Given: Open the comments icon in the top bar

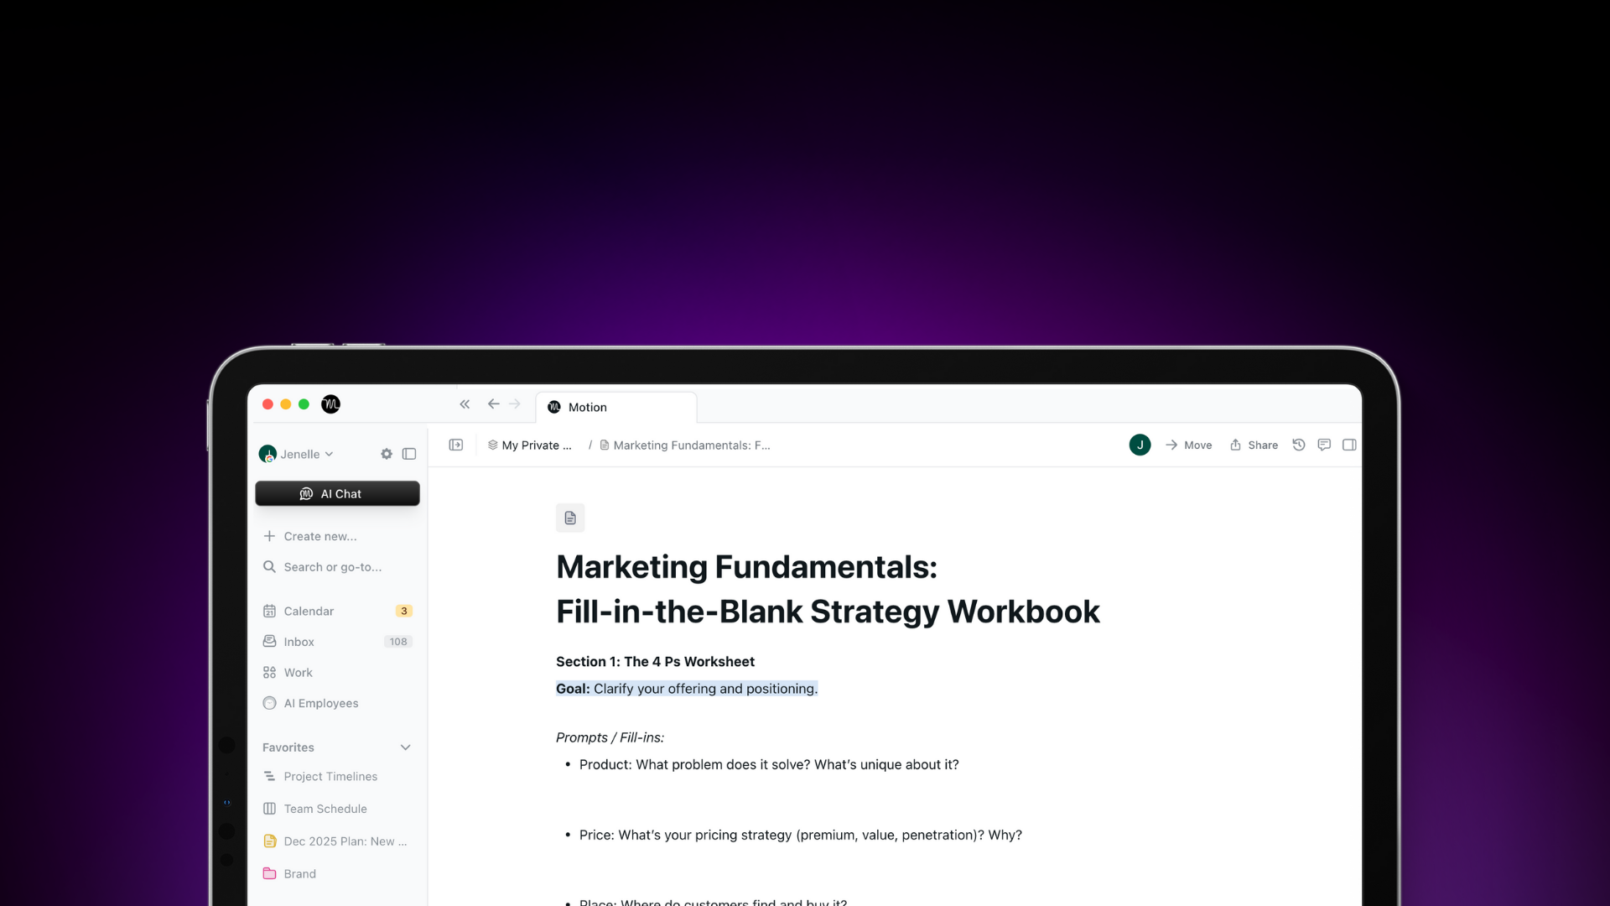Looking at the screenshot, I should (1323, 445).
